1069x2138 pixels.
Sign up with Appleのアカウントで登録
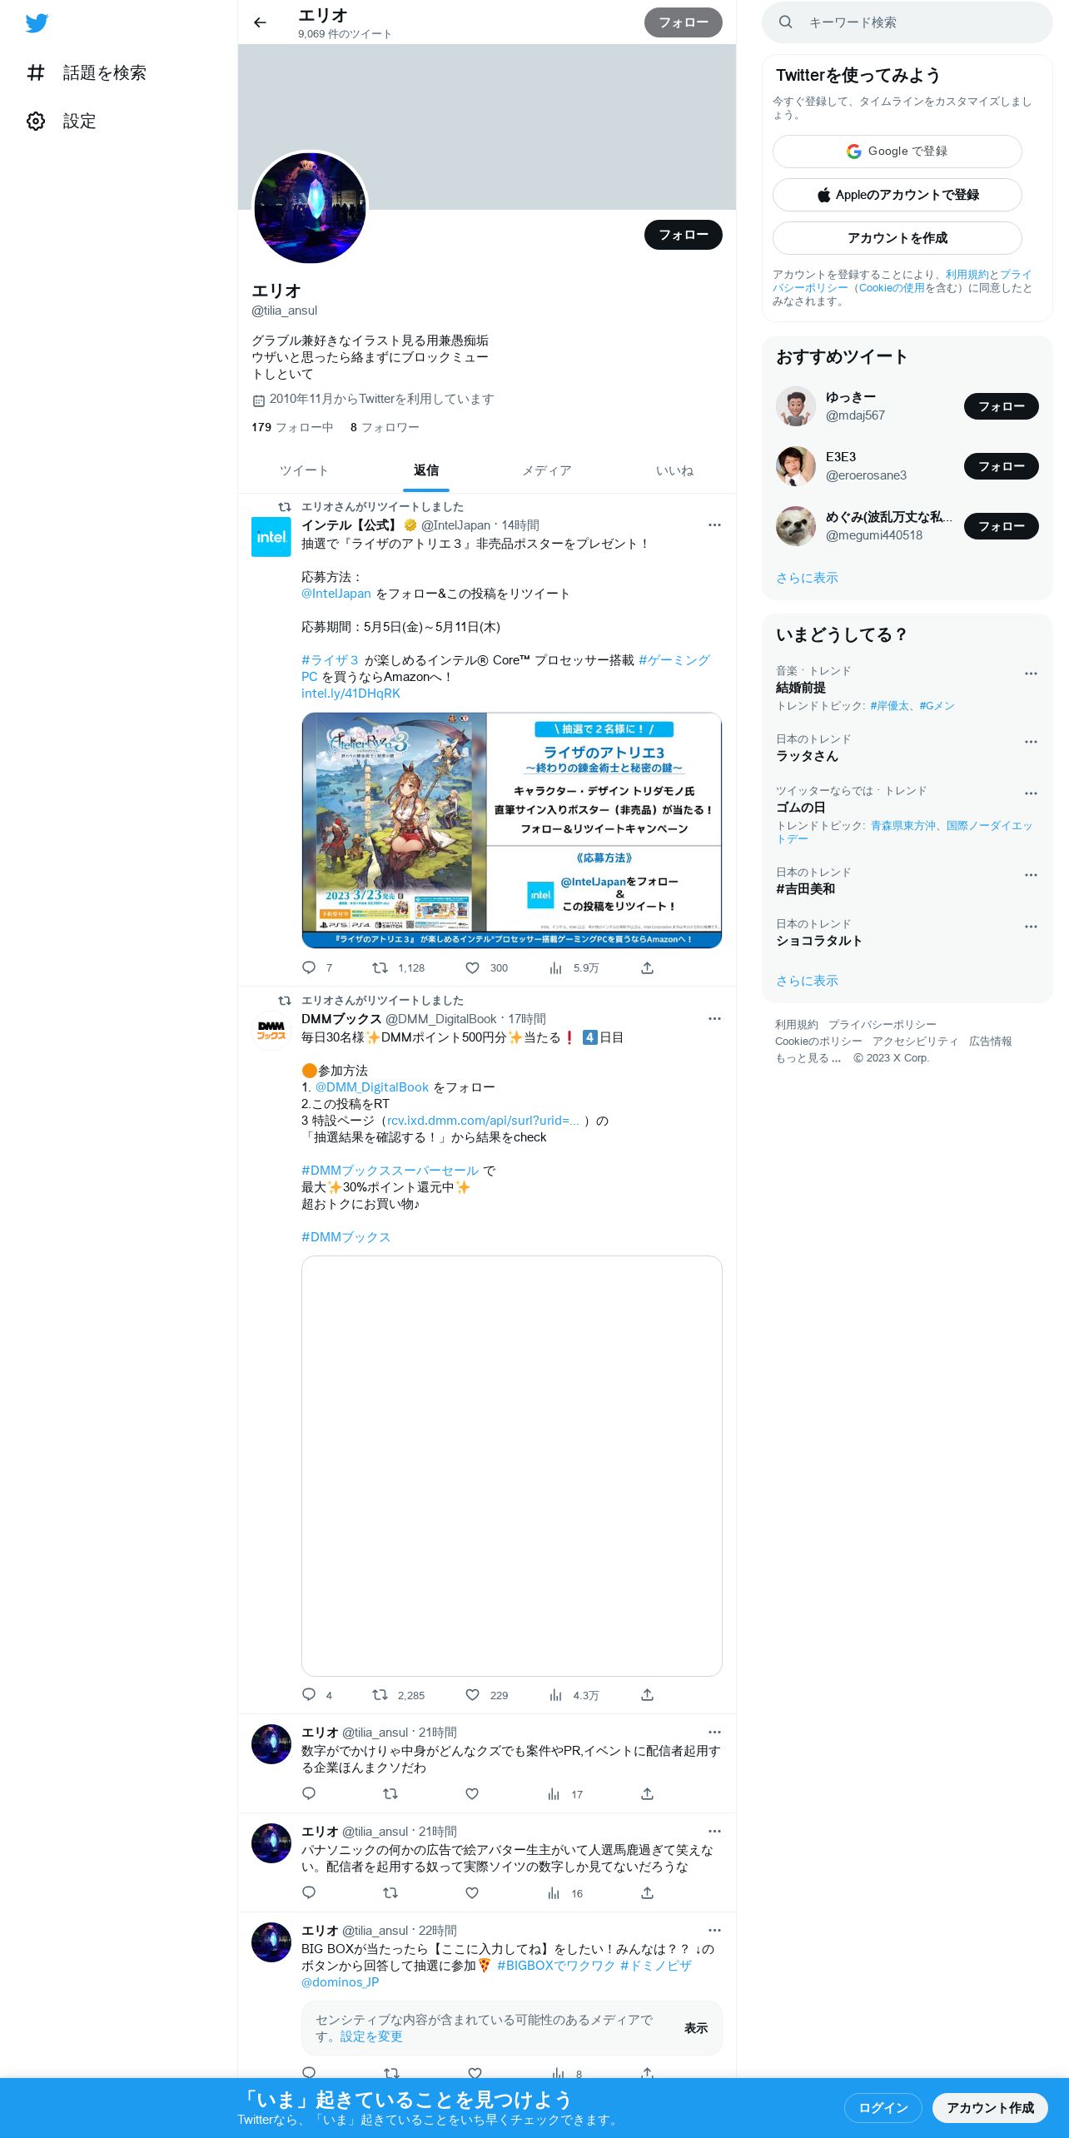897,195
